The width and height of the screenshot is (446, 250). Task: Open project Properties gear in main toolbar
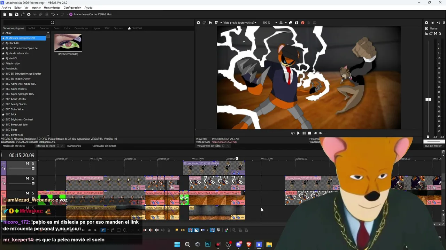[29, 14]
